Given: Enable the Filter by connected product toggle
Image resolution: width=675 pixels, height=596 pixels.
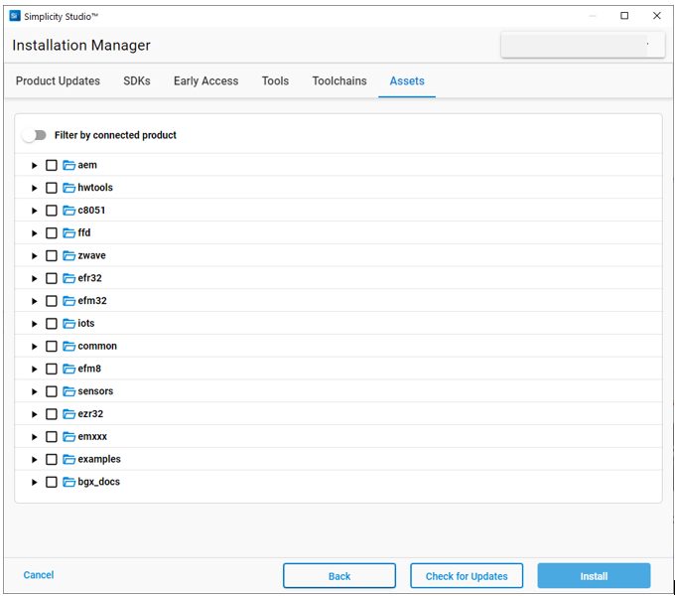Looking at the screenshot, I should [35, 135].
